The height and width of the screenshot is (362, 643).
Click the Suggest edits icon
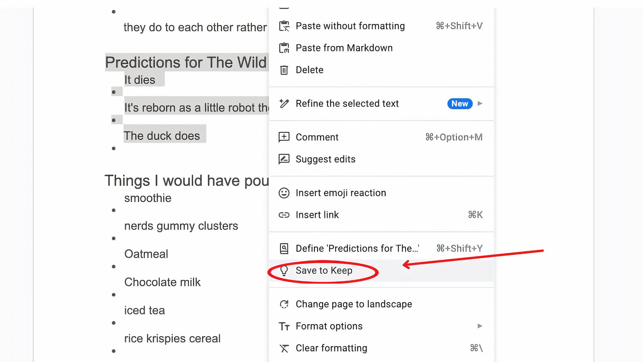tap(284, 159)
